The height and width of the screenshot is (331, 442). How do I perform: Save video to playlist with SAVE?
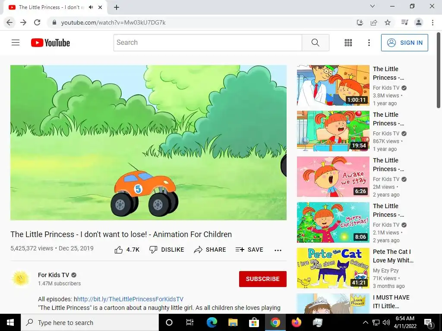249,250
